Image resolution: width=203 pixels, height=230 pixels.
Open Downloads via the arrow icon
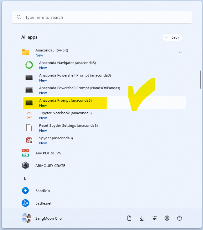click(142, 218)
